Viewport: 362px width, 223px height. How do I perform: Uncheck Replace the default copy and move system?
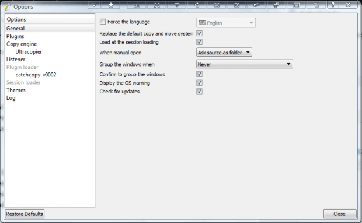tap(199, 33)
